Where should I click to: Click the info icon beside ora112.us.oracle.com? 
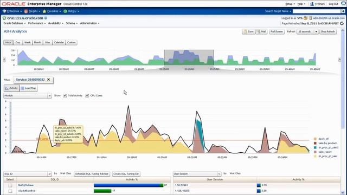click(x=46, y=18)
